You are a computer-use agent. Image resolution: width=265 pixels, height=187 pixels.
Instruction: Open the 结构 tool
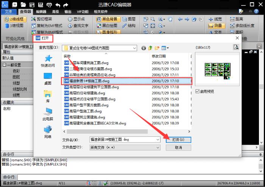click(x=129, y=26)
